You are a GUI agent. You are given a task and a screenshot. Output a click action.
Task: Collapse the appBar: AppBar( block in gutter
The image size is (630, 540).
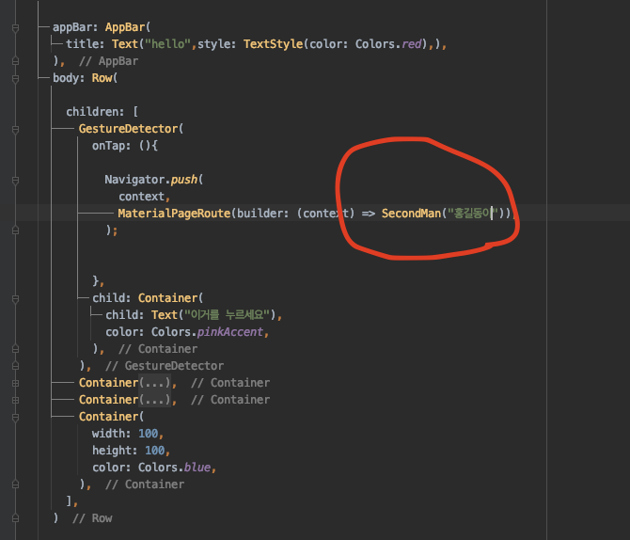(x=15, y=27)
